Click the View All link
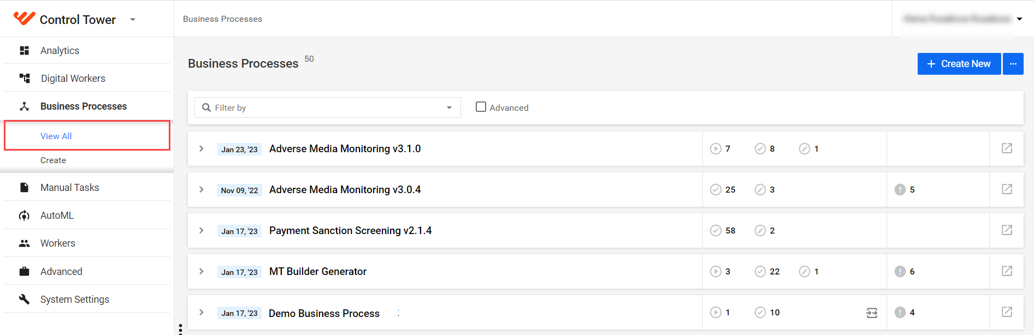1034x335 pixels. click(x=56, y=136)
